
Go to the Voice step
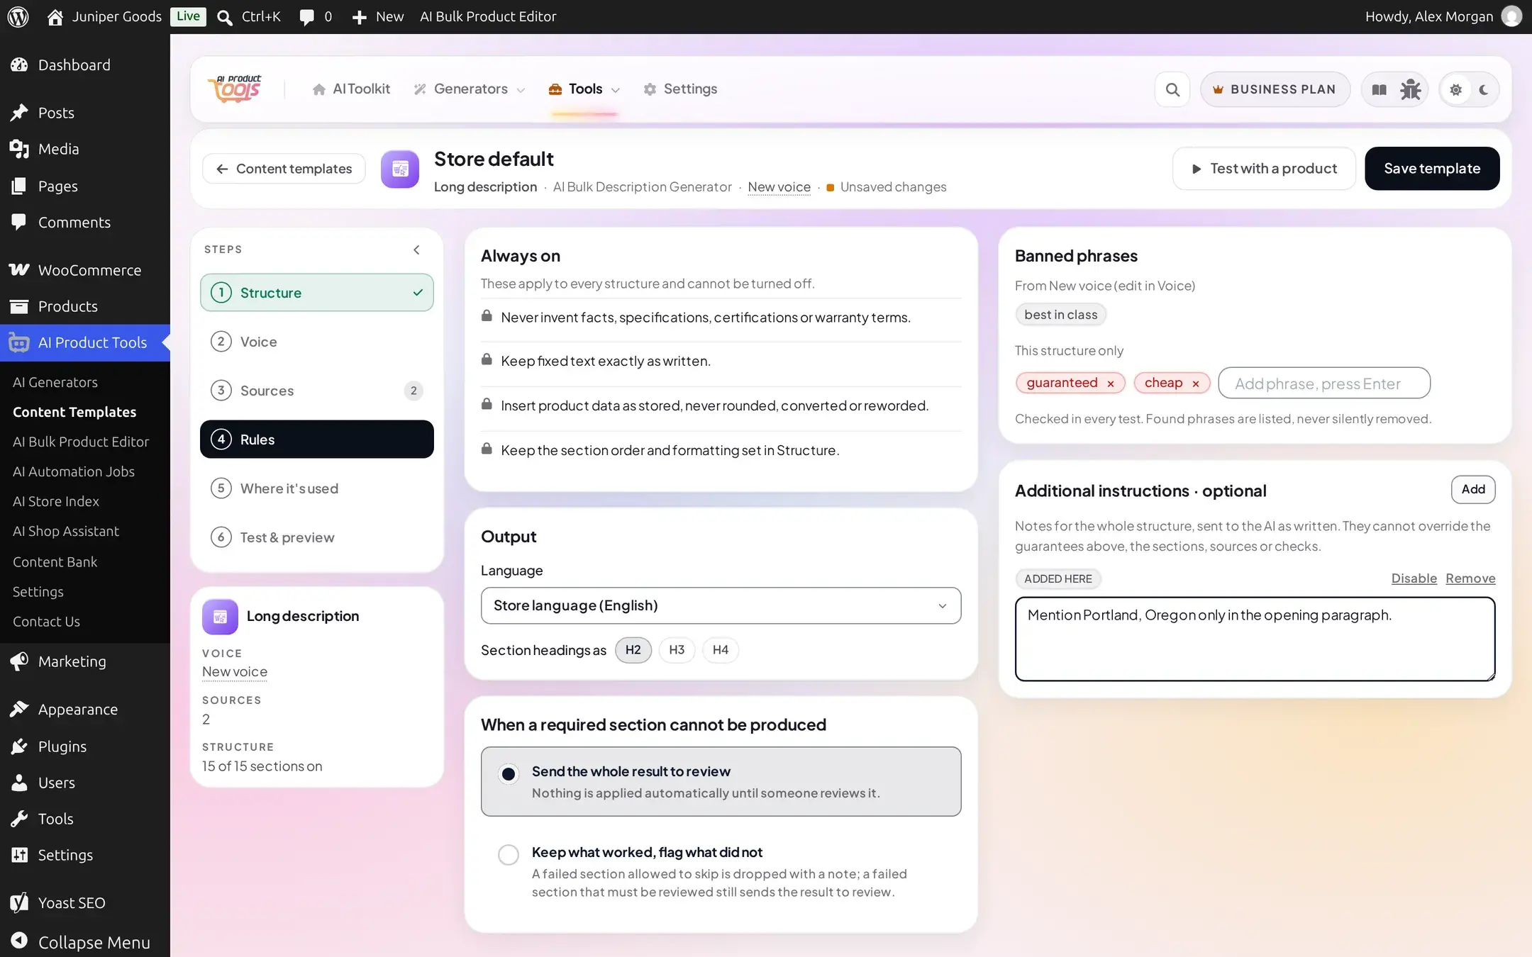click(x=317, y=342)
